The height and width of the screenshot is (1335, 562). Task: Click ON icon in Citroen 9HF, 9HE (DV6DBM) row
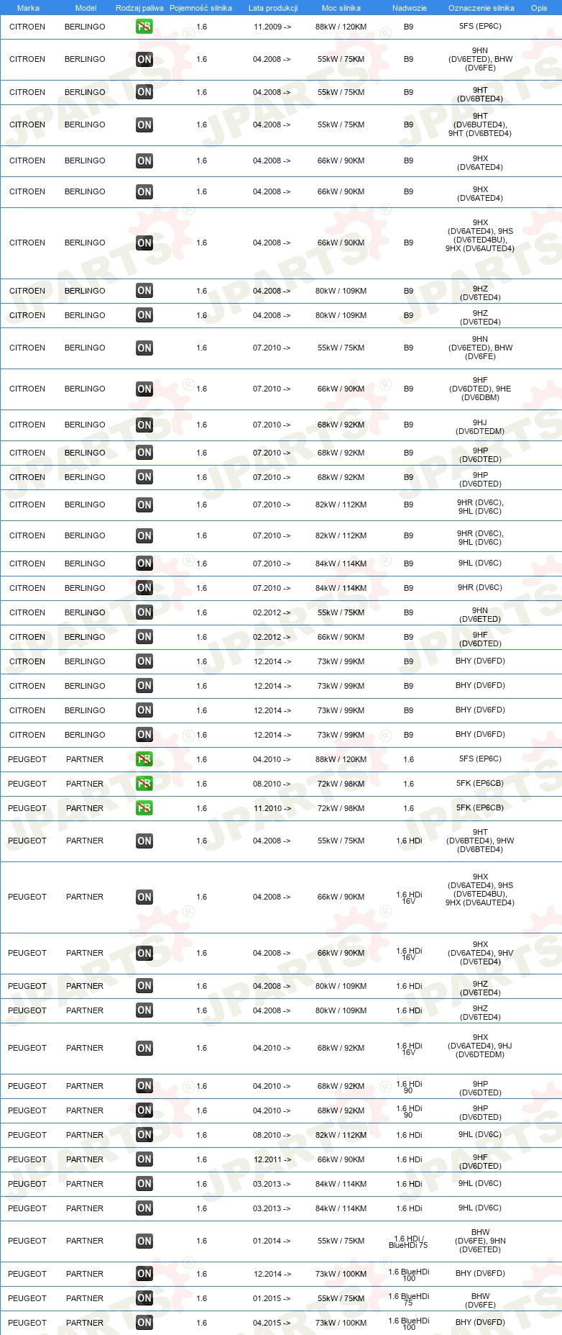coord(144,389)
